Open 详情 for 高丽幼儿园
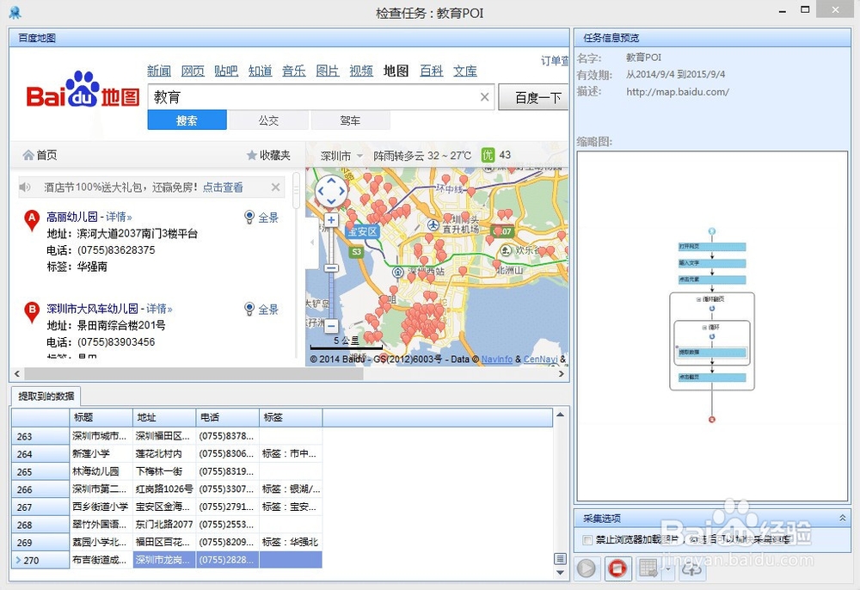This screenshot has width=860, height=590. pyautogui.click(x=119, y=217)
